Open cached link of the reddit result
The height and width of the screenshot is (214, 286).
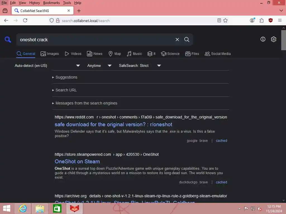(x=221, y=141)
